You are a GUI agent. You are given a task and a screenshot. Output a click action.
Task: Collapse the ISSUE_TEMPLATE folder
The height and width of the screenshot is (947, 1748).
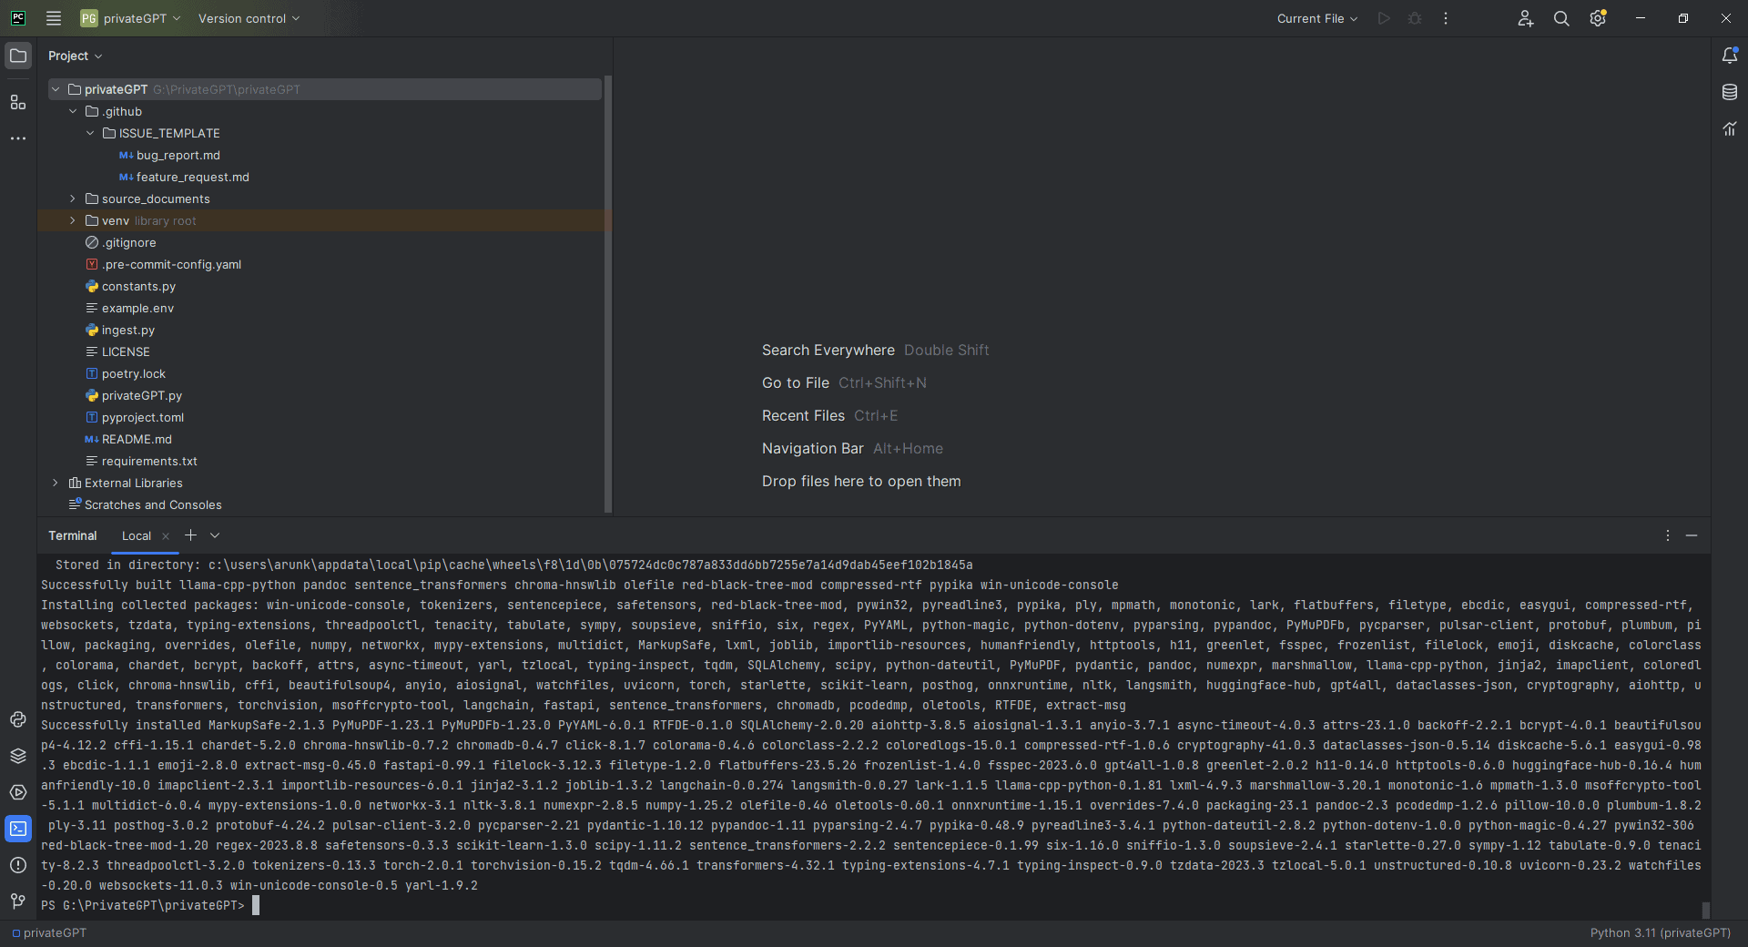[x=90, y=133]
